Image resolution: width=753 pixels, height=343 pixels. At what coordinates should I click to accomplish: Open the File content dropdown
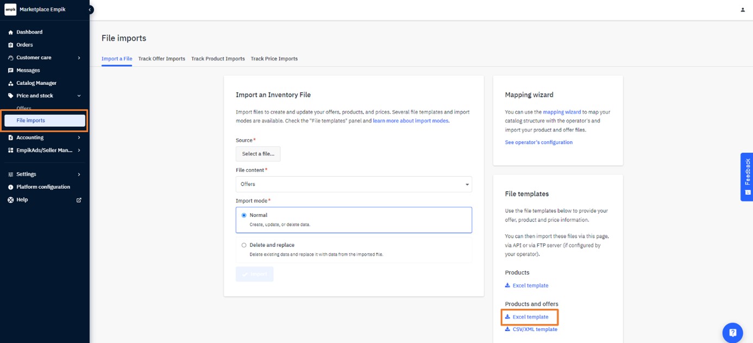click(354, 184)
